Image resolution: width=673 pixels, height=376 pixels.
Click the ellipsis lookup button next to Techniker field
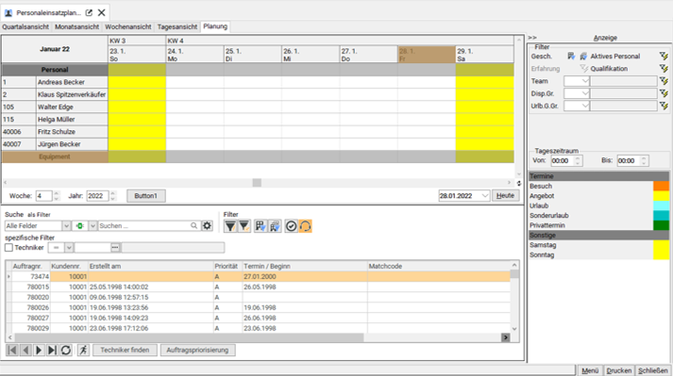(115, 248)
